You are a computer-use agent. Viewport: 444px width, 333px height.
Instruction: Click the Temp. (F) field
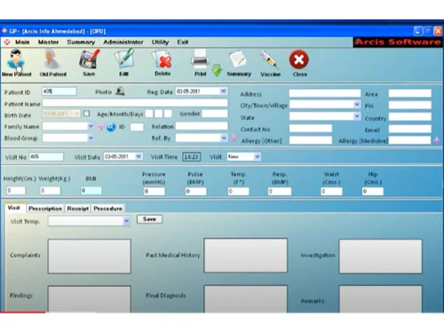pyautogui.click(x=238, y=191)
